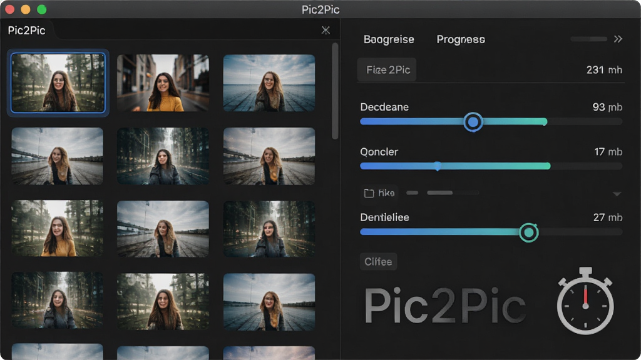This screenshot has width=641, height=360.
Task: Click the 93 mb value
Action: 607,107
